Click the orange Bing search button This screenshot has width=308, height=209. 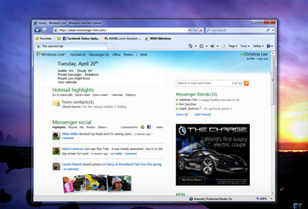[x=246, y=83]
